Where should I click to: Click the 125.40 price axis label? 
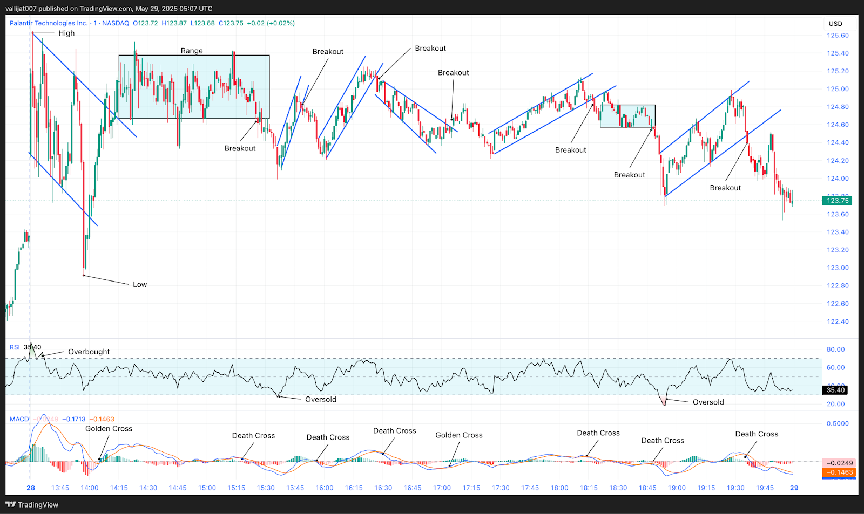pyautogui.click(x=838, y=53)
